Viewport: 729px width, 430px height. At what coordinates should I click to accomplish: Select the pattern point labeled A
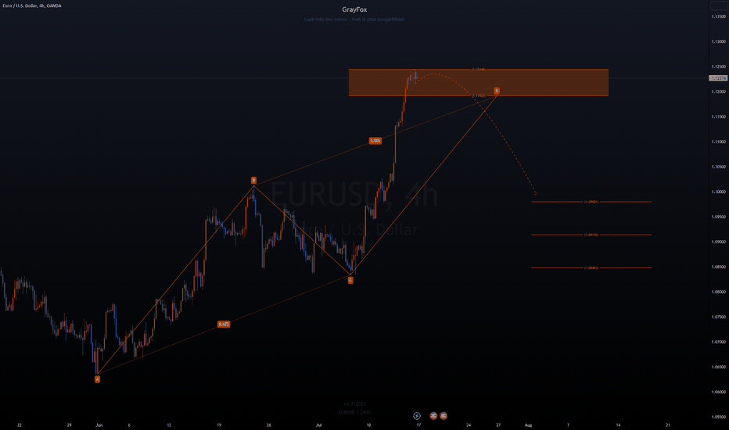click(x=97, y=379)
